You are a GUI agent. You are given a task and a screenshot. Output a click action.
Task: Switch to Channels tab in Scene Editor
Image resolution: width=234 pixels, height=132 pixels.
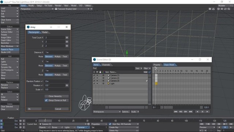click(x=106, y=65)
